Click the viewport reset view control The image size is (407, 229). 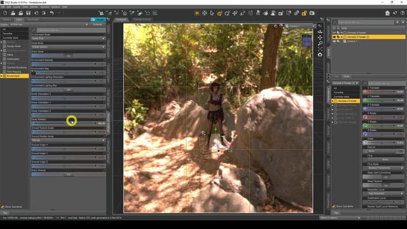[320, 55]
